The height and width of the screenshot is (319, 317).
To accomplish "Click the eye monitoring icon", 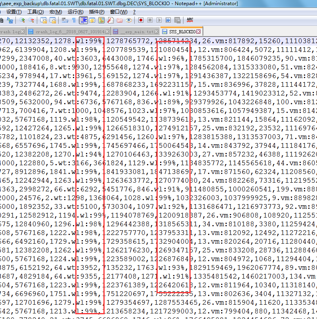I will tap(129, 20).
